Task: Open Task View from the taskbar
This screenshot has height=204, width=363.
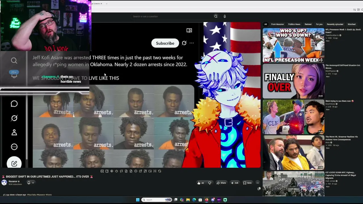Action: (176, 200)
